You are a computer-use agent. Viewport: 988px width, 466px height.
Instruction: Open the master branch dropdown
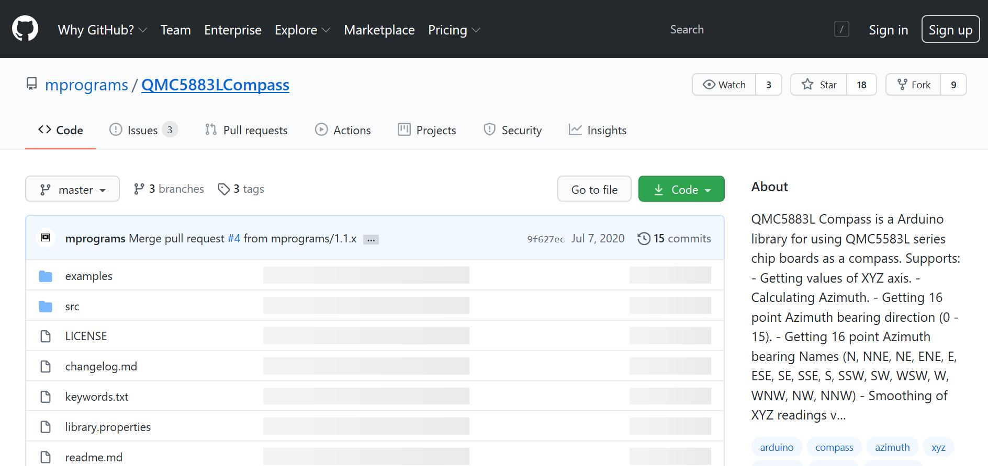(72, 189)
